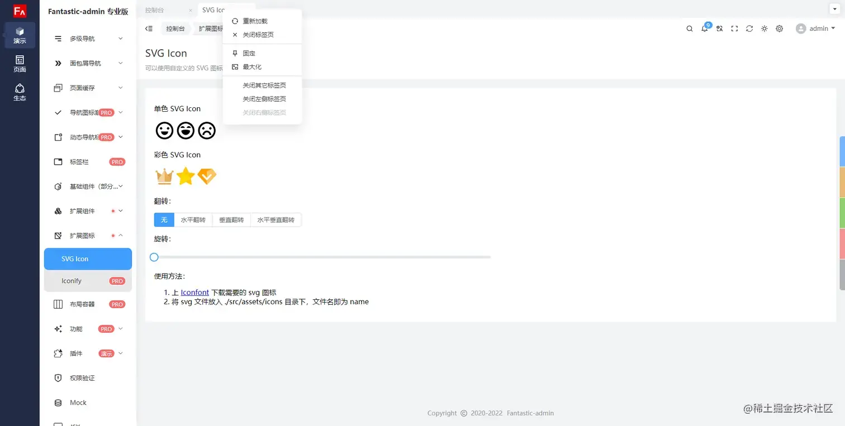
Task: Click green color strip on right edge
Action: (842, 213)
